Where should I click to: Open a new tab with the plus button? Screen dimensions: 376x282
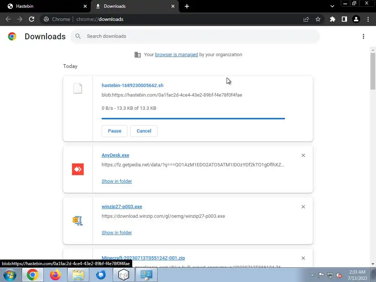pos(187,6)
